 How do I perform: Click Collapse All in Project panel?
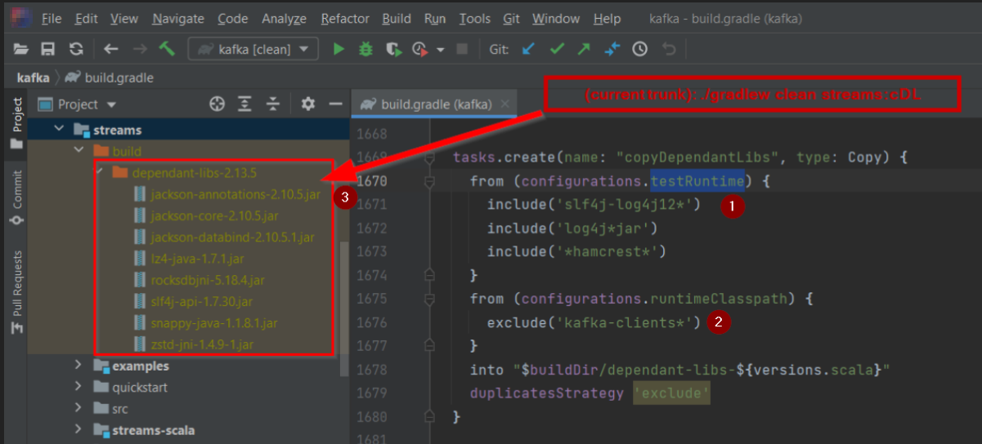(x=273, y=104)
